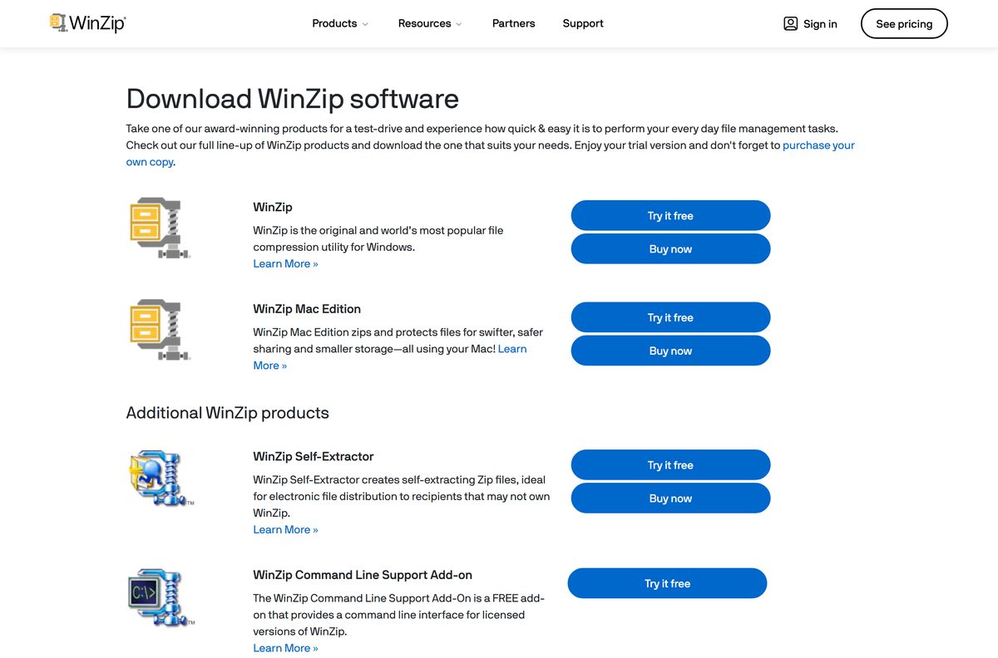Open Learn More for WinZip
The height and width of the screenshot is (658, 998).
click(x=285, y=263)
